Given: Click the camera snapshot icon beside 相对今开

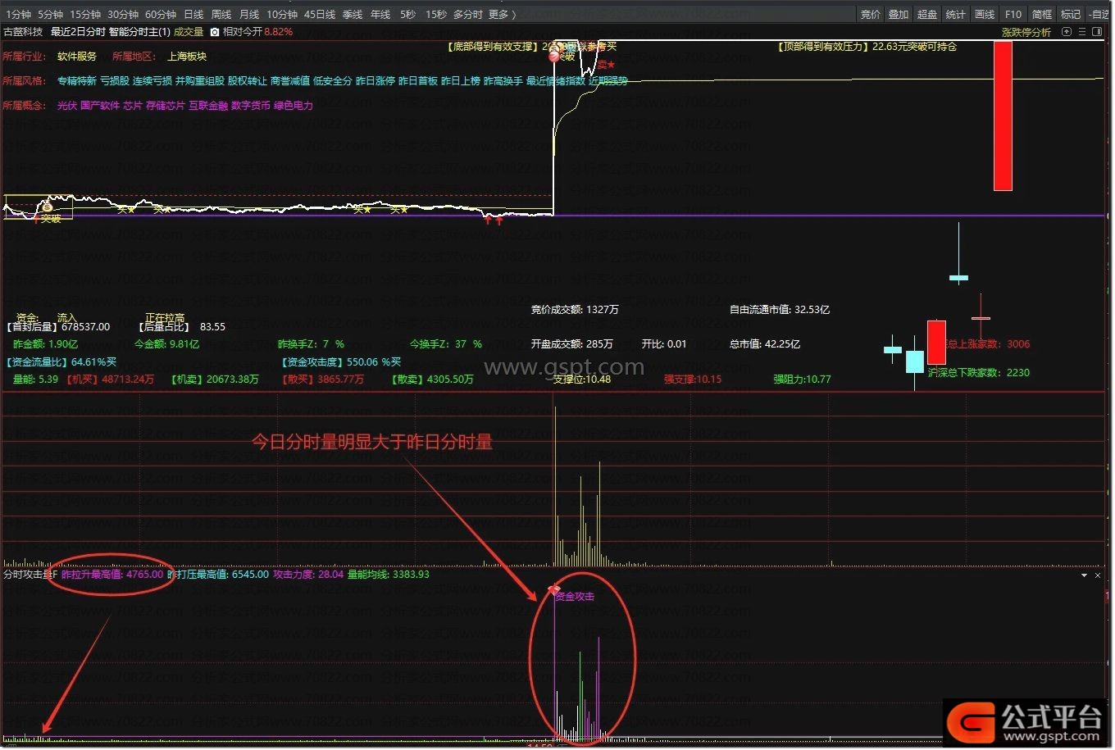Looking at the screenshot, I should [x=215, y=32].
